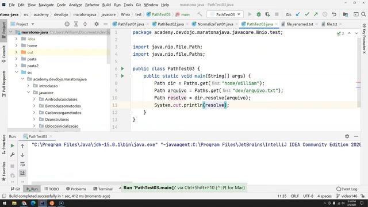
Task: Click Run console horizontal scrollbar
Action: click(x=82, y=182)
